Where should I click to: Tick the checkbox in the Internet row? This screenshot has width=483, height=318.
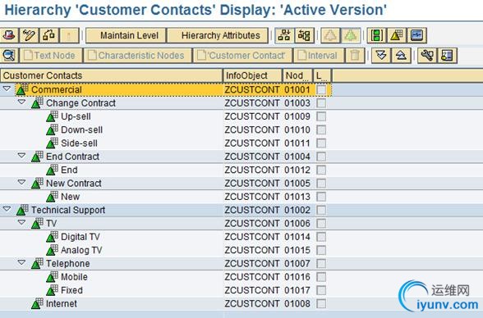click(321, 303)
